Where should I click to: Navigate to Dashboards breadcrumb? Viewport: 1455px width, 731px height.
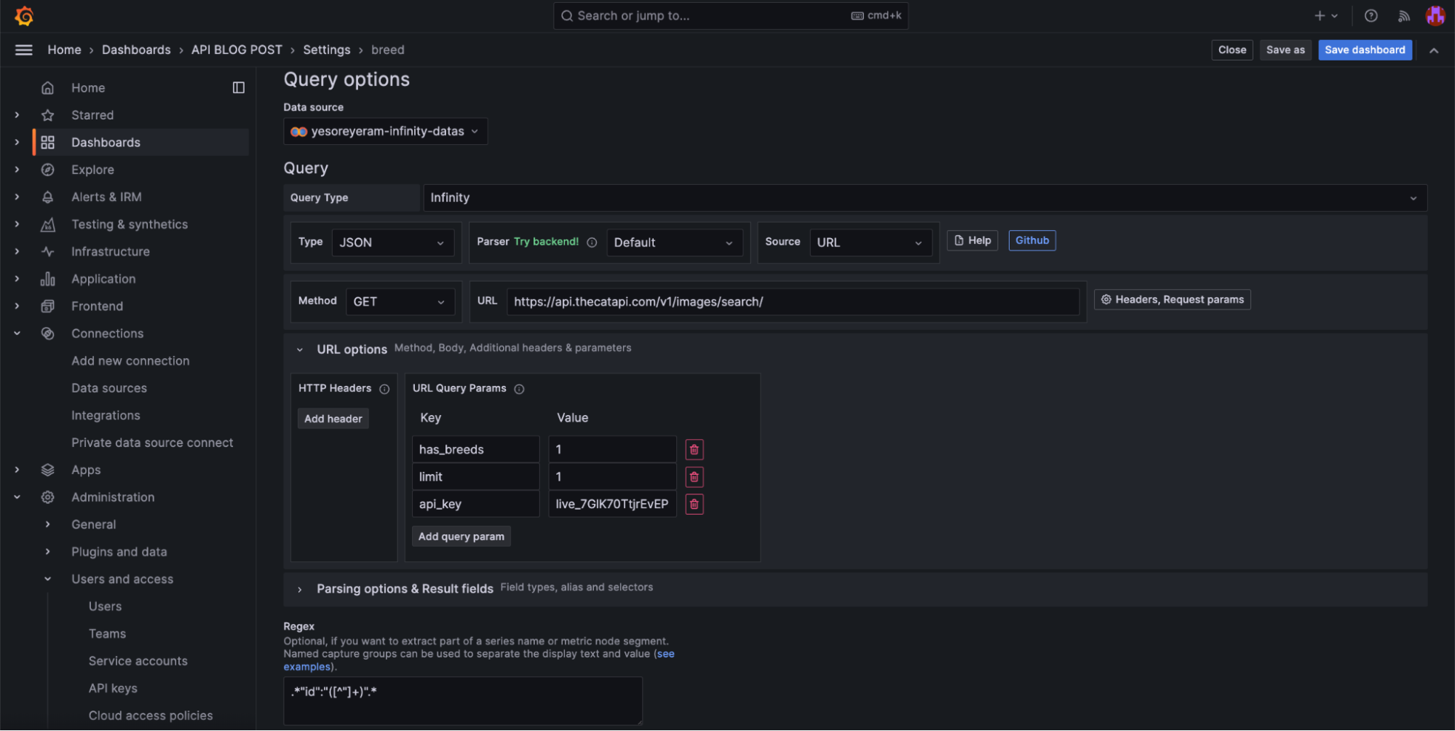(136, 50)
